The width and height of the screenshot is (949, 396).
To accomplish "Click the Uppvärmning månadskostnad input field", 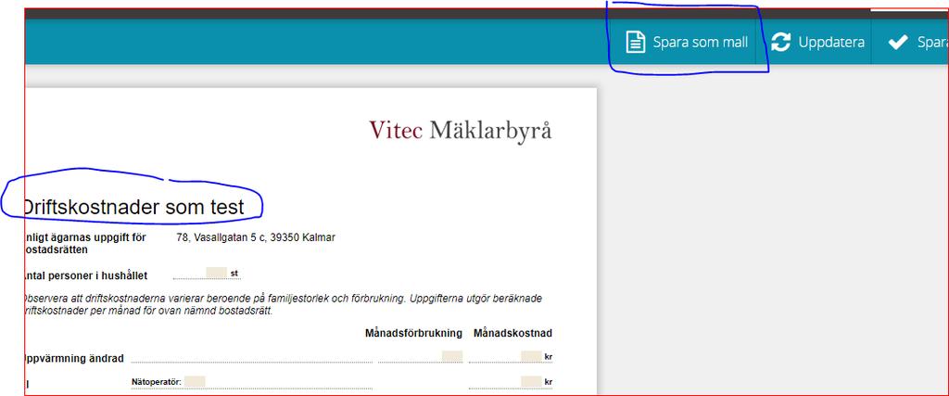I will pyautogui.click(x=531, y=356).
